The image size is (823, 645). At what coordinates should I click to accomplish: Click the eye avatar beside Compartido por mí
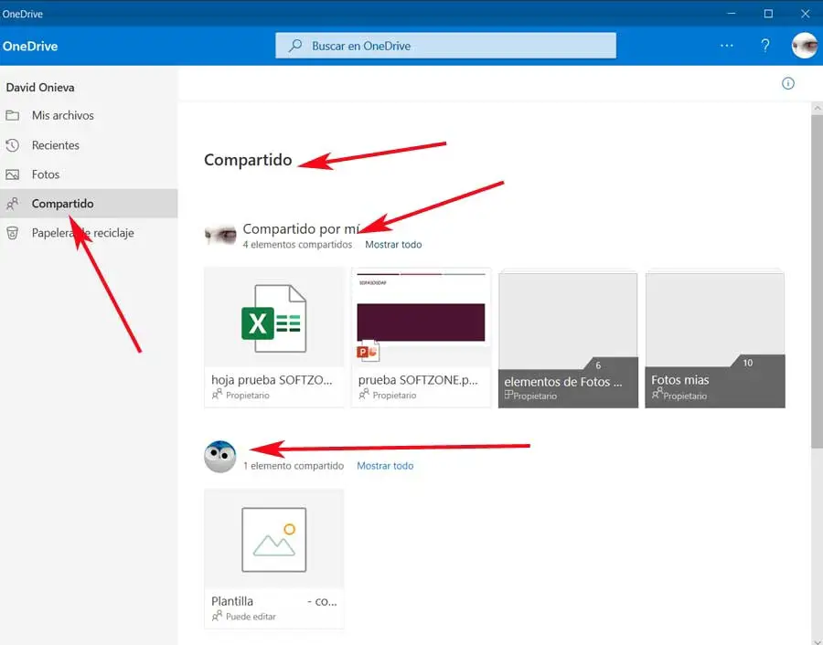(220, 235)
